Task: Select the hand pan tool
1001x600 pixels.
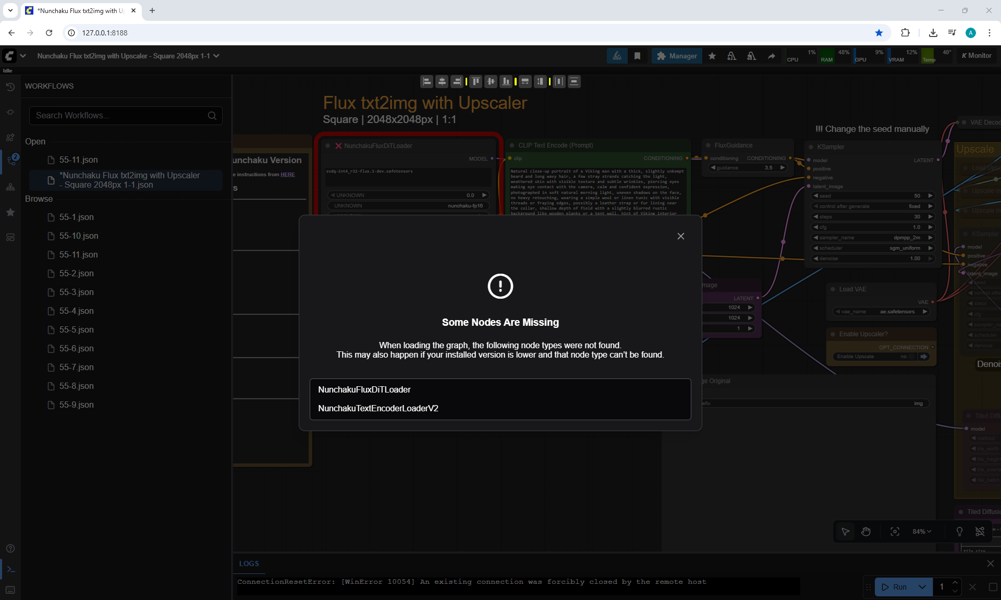Action: click(x=866, y=531)
